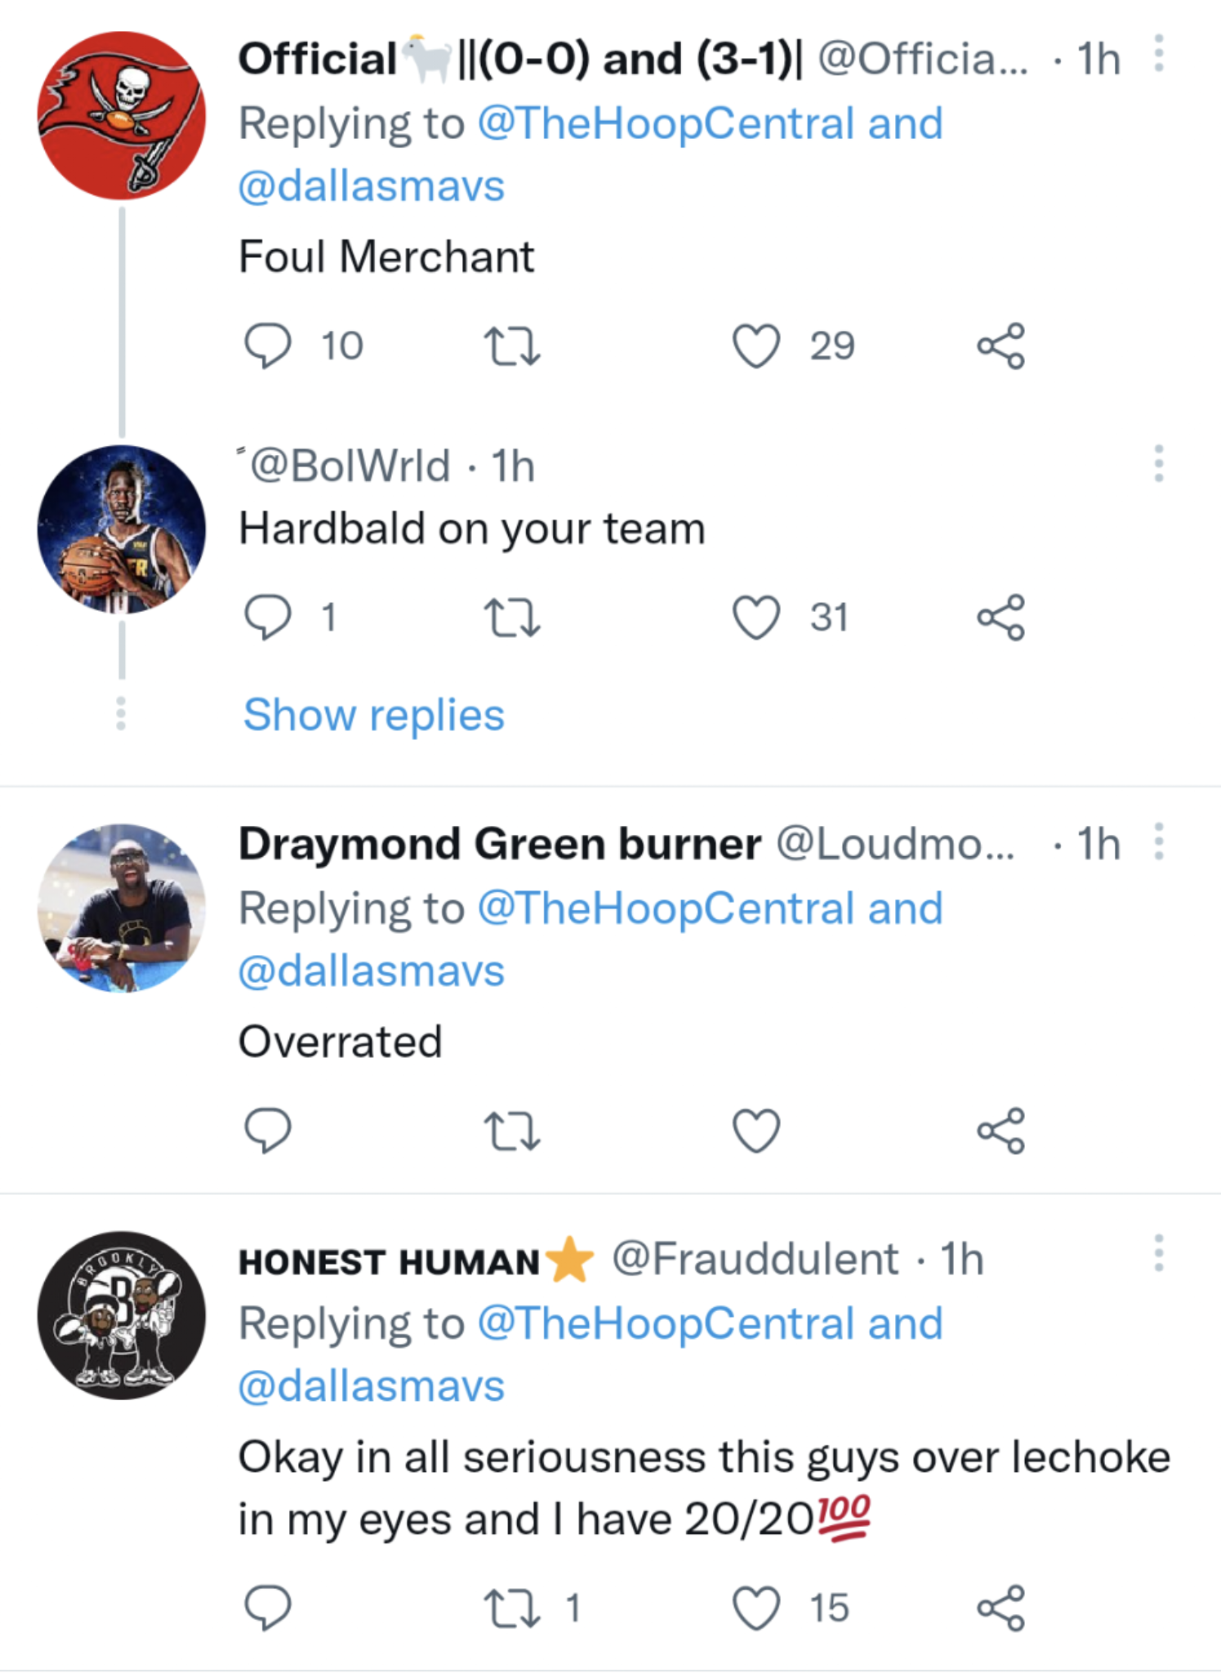Expand the thread with Show replies
Viewport: 1221px width, 1673px height.
point(374,716)
